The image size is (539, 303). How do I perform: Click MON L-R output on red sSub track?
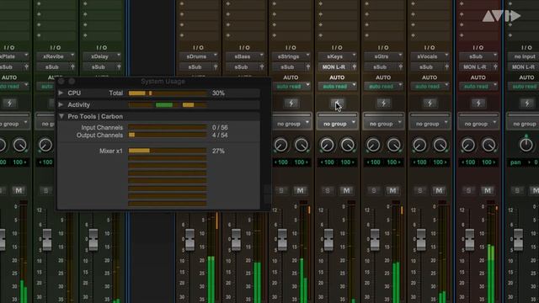click(x=475, y=67)
